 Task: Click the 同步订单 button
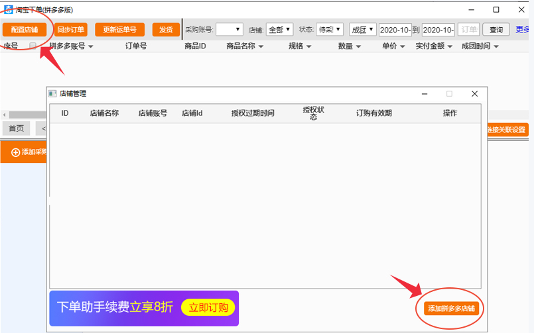[70, 30]
